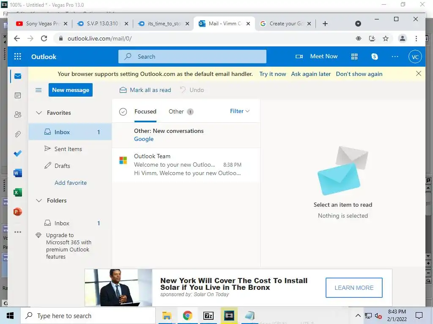This screenshot has width=433, height=324.
Task: Launch Word from the left rail
Action: coord(18,173)
